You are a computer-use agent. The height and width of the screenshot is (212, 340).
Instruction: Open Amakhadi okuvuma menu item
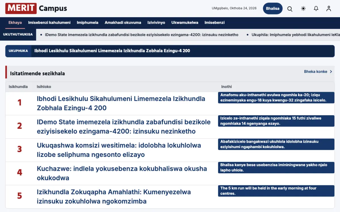click(x=123, y=23)
